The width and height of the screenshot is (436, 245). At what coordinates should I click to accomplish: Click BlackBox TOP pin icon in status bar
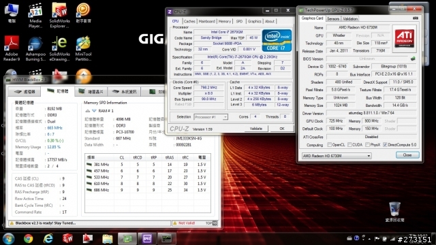tap(215, 223)
